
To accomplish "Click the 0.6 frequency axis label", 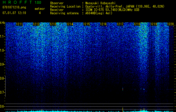I will 2,106.
